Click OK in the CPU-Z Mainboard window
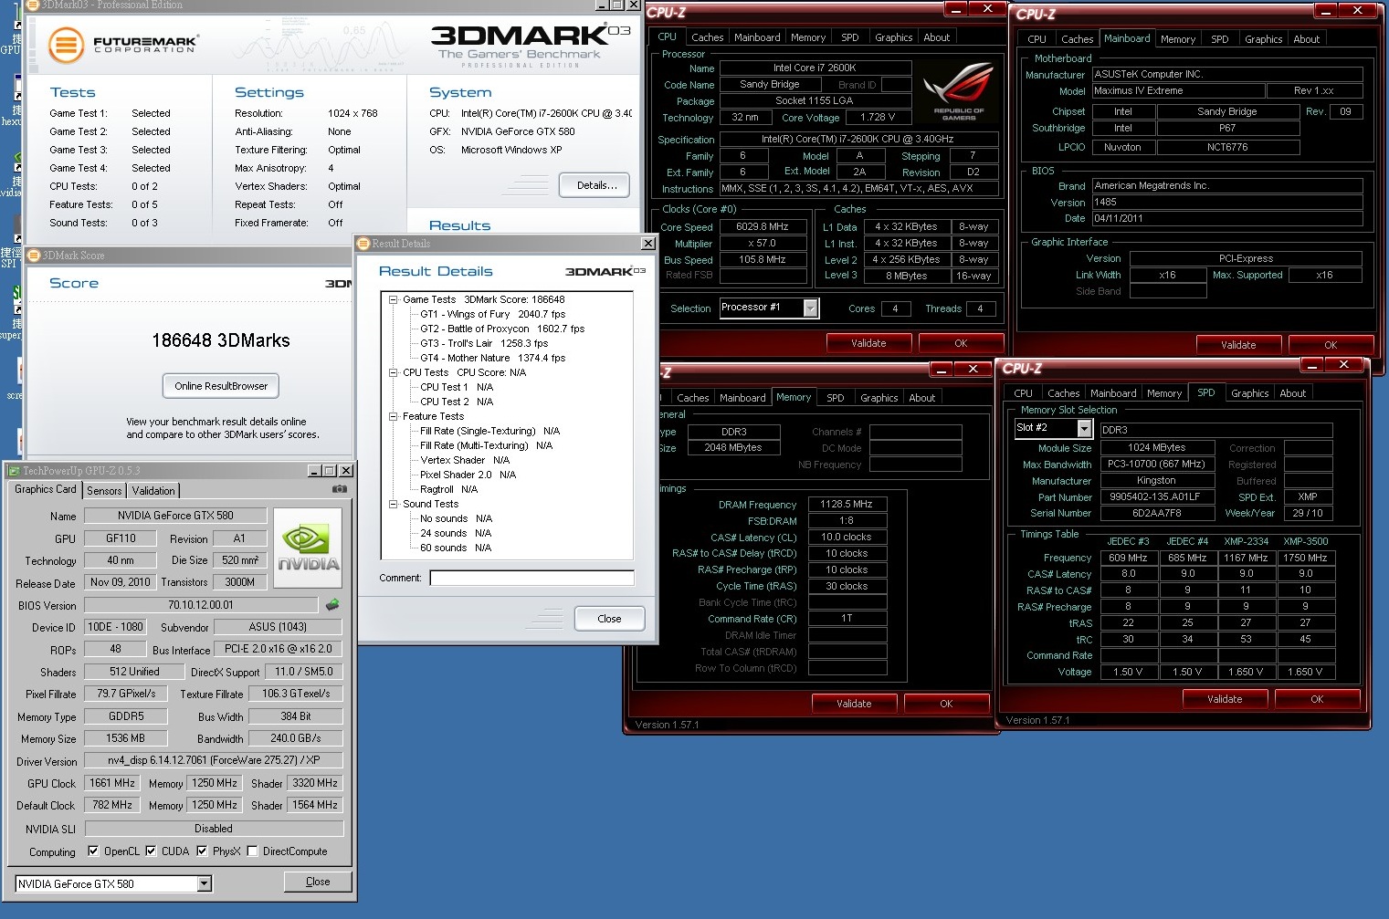 pyautogui.click(x=1331, y=345)
